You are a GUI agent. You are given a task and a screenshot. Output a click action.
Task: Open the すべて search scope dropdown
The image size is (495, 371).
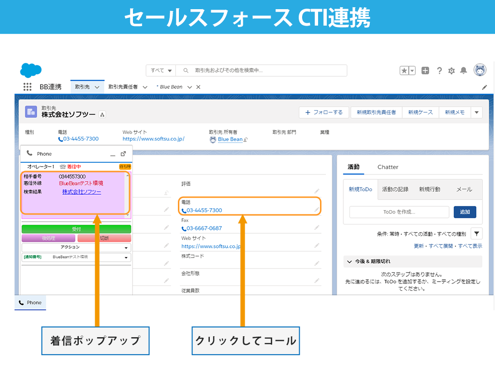(x=161, y=71)
